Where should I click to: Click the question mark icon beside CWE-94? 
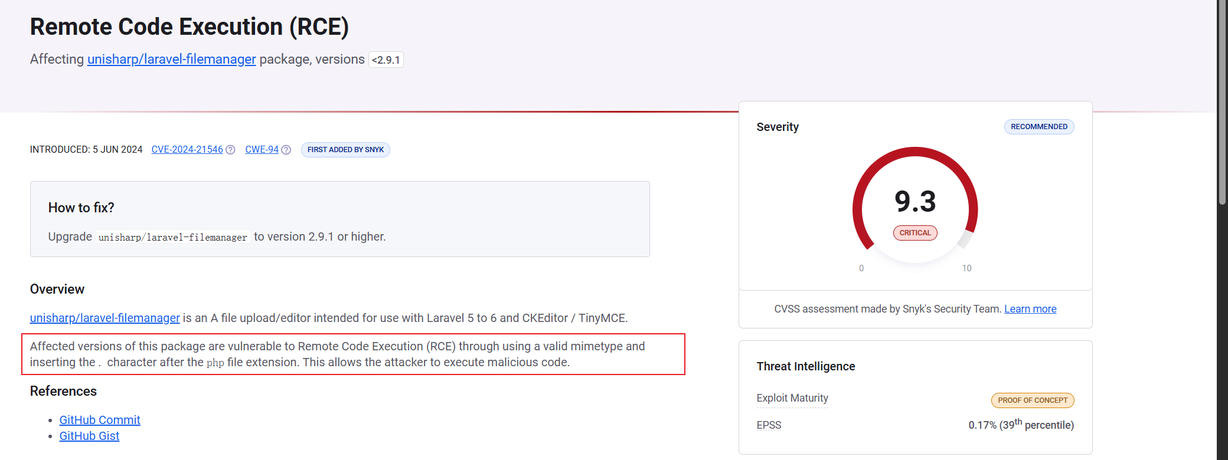click(x=286, y=150)
